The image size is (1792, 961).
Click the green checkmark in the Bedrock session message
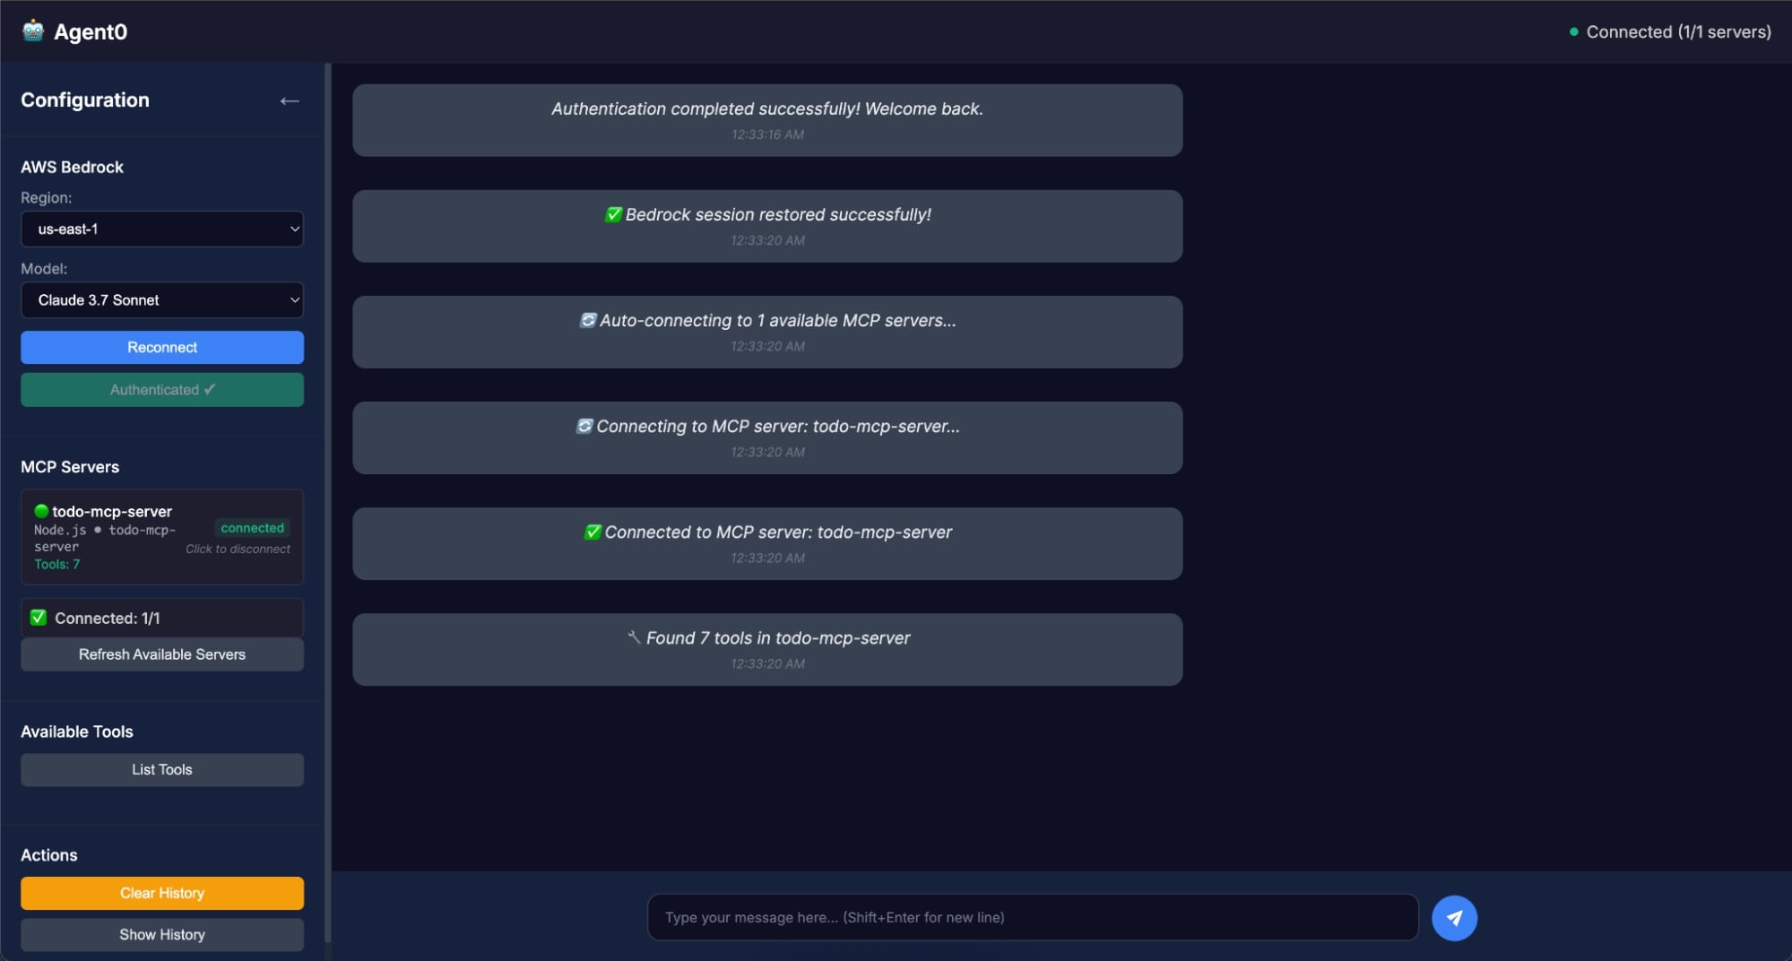(613, 214)
